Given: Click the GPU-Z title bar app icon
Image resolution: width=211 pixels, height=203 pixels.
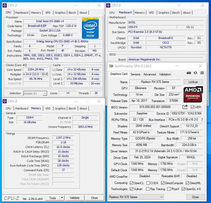Looking at the screenshot, I should click(111, 66).
